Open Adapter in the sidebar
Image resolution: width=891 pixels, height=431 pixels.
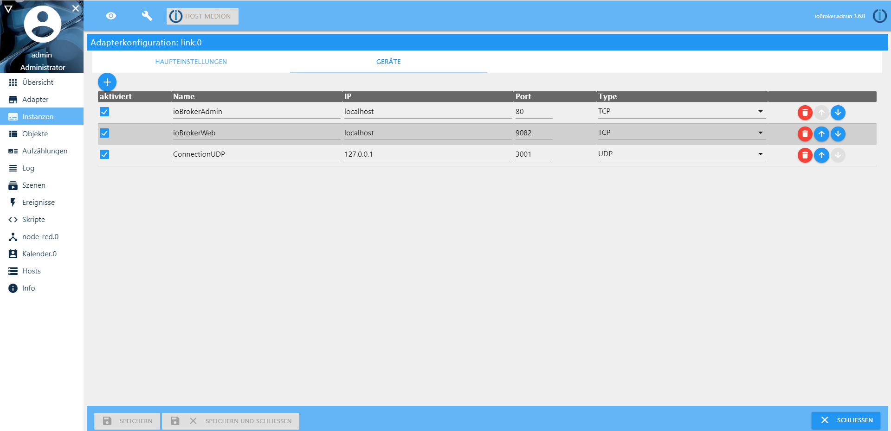[x=42, y=100]
